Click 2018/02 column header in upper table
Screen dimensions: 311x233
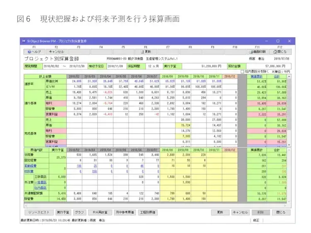pos(74,77)
